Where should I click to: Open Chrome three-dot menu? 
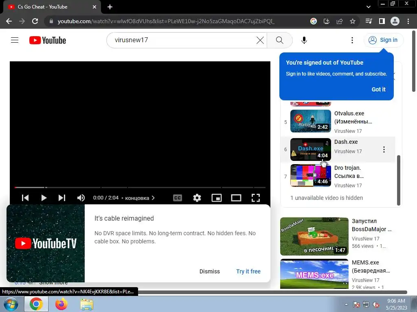pyautogui.click(x=408, y=21)
